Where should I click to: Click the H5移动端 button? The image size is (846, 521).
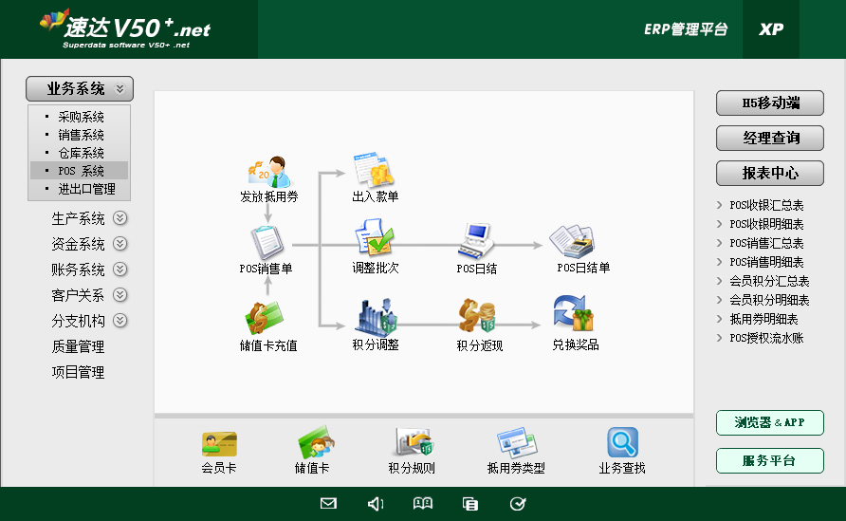click(770, 102)
